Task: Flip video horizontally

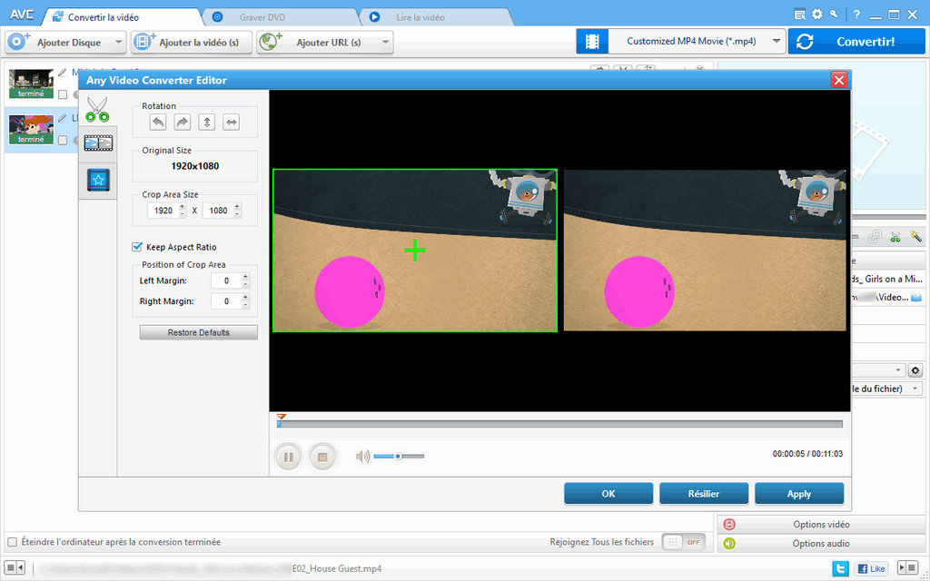Action: click(x=231, y=123)
